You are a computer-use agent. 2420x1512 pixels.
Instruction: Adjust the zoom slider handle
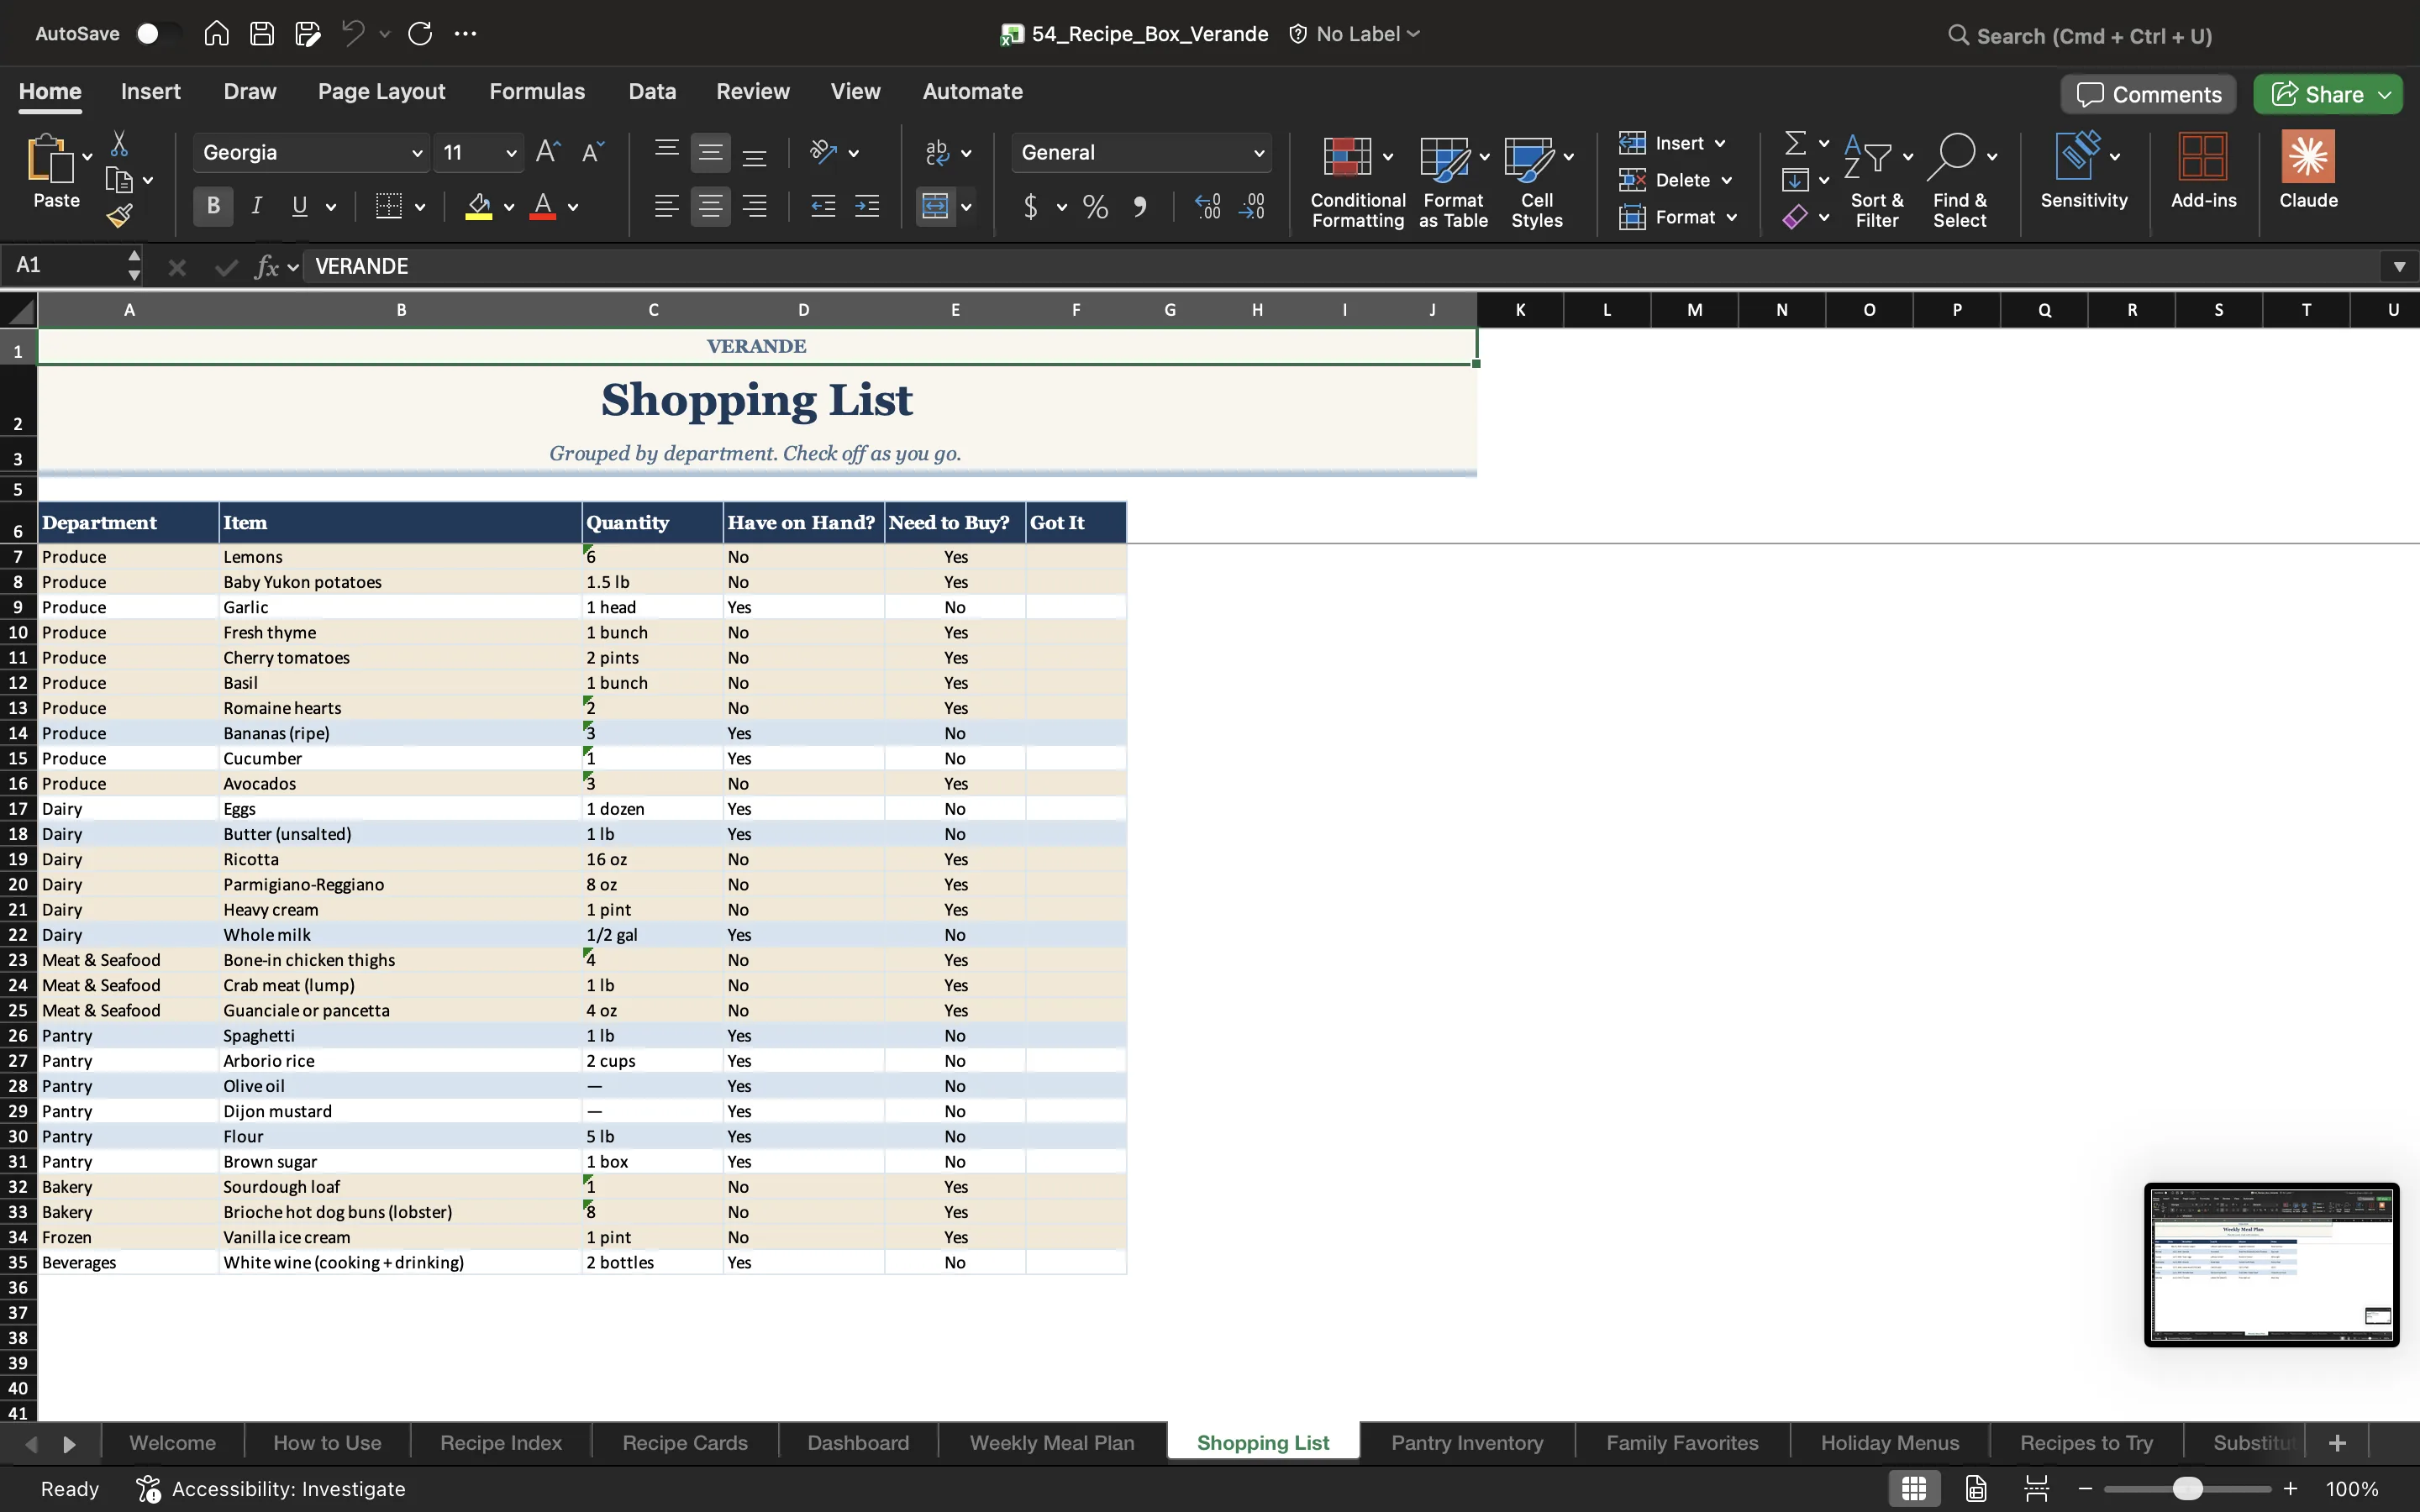click(x=2187, y=1489)
